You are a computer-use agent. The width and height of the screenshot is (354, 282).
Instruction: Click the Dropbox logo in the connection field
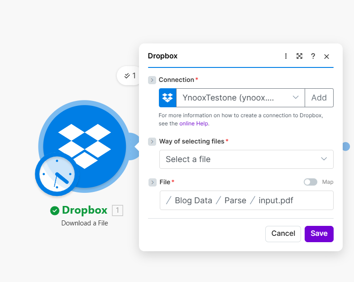point(167,98)
